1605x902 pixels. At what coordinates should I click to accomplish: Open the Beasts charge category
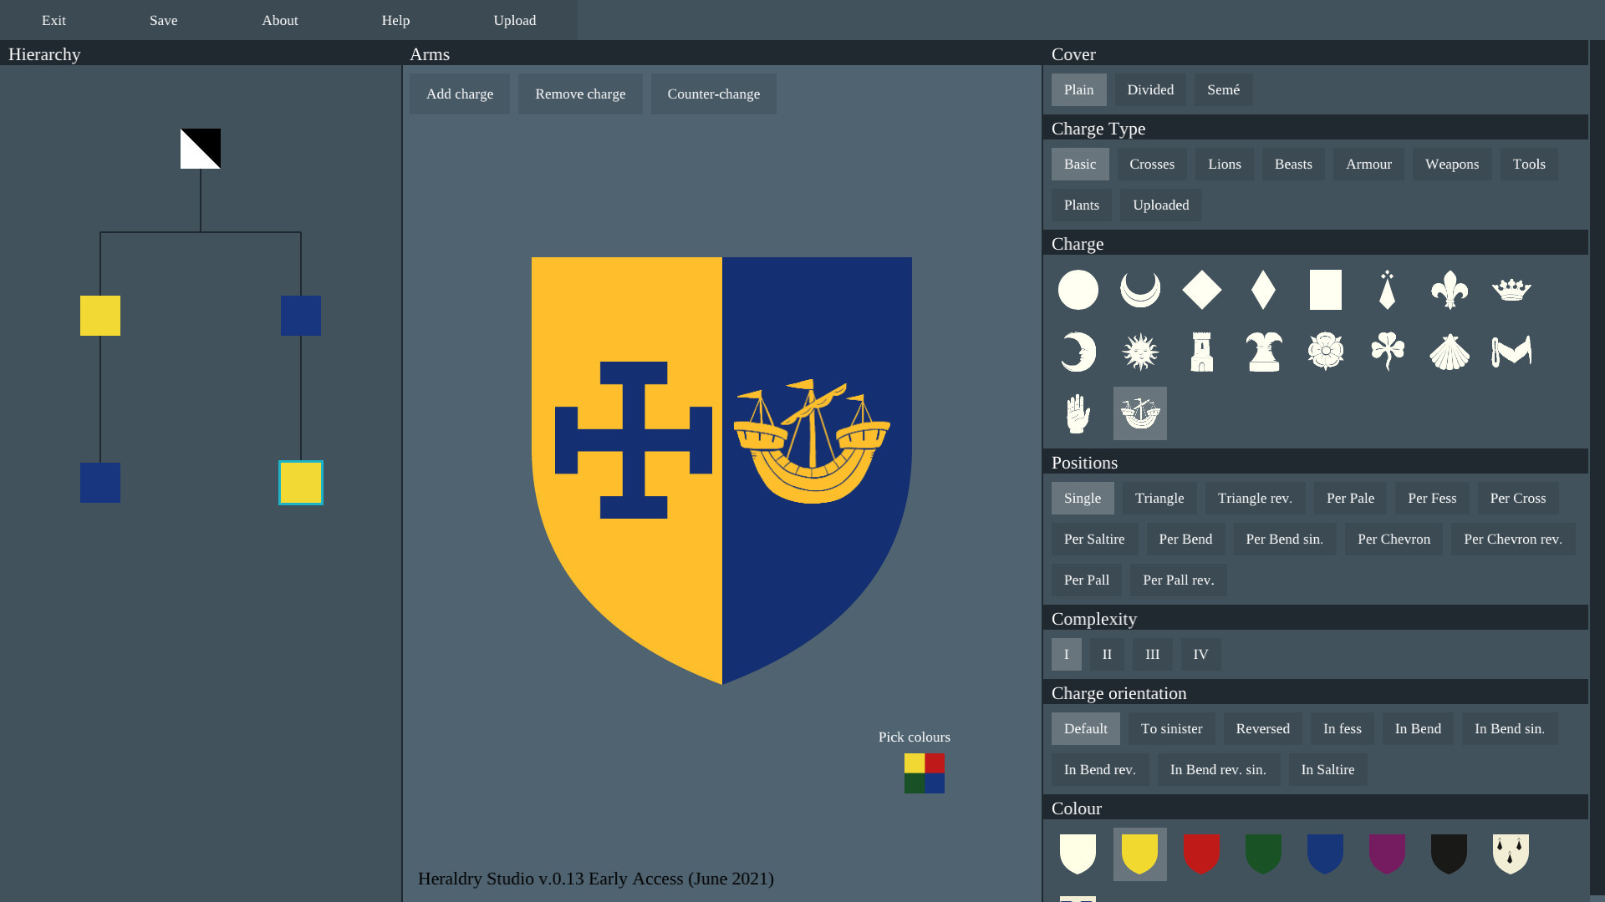coord(1293,164)
